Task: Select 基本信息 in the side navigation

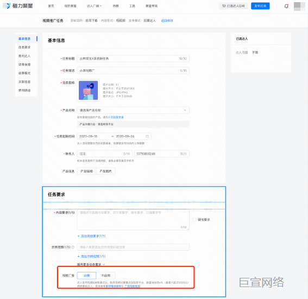Action: pyautogui.click(x=24, y=39)
